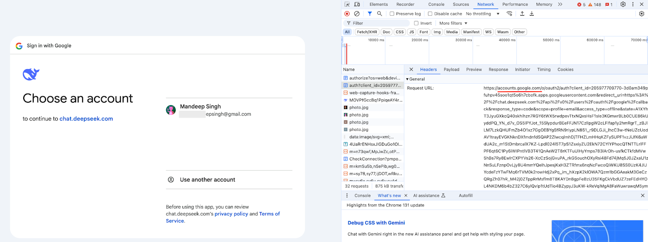Open the privacy policy link

pos(231,214)
